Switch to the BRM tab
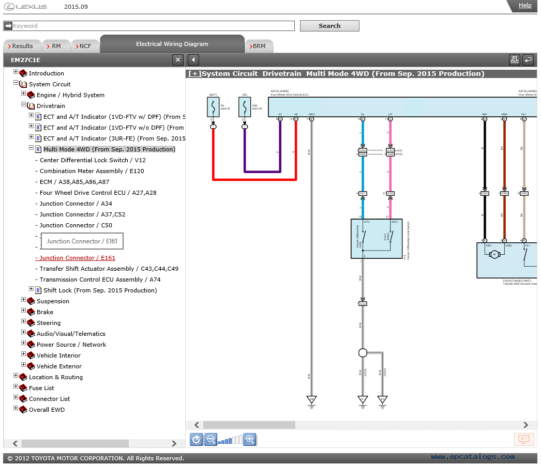 point(259,46)
